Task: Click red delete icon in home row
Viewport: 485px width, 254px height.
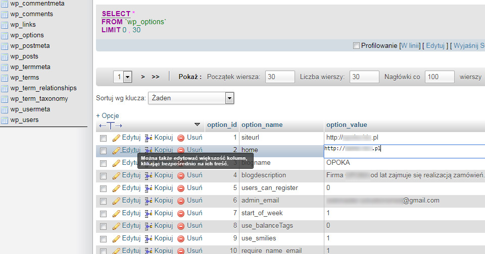Action: pyautogui.click(x=181, y=150)
